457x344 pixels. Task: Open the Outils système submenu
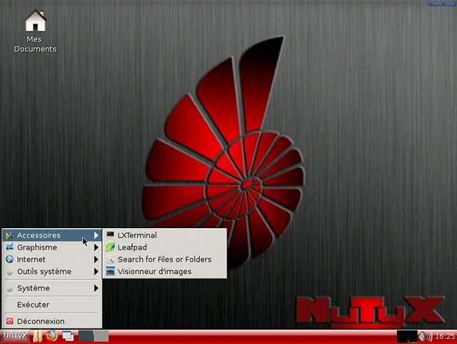click(x=52, y=272)
